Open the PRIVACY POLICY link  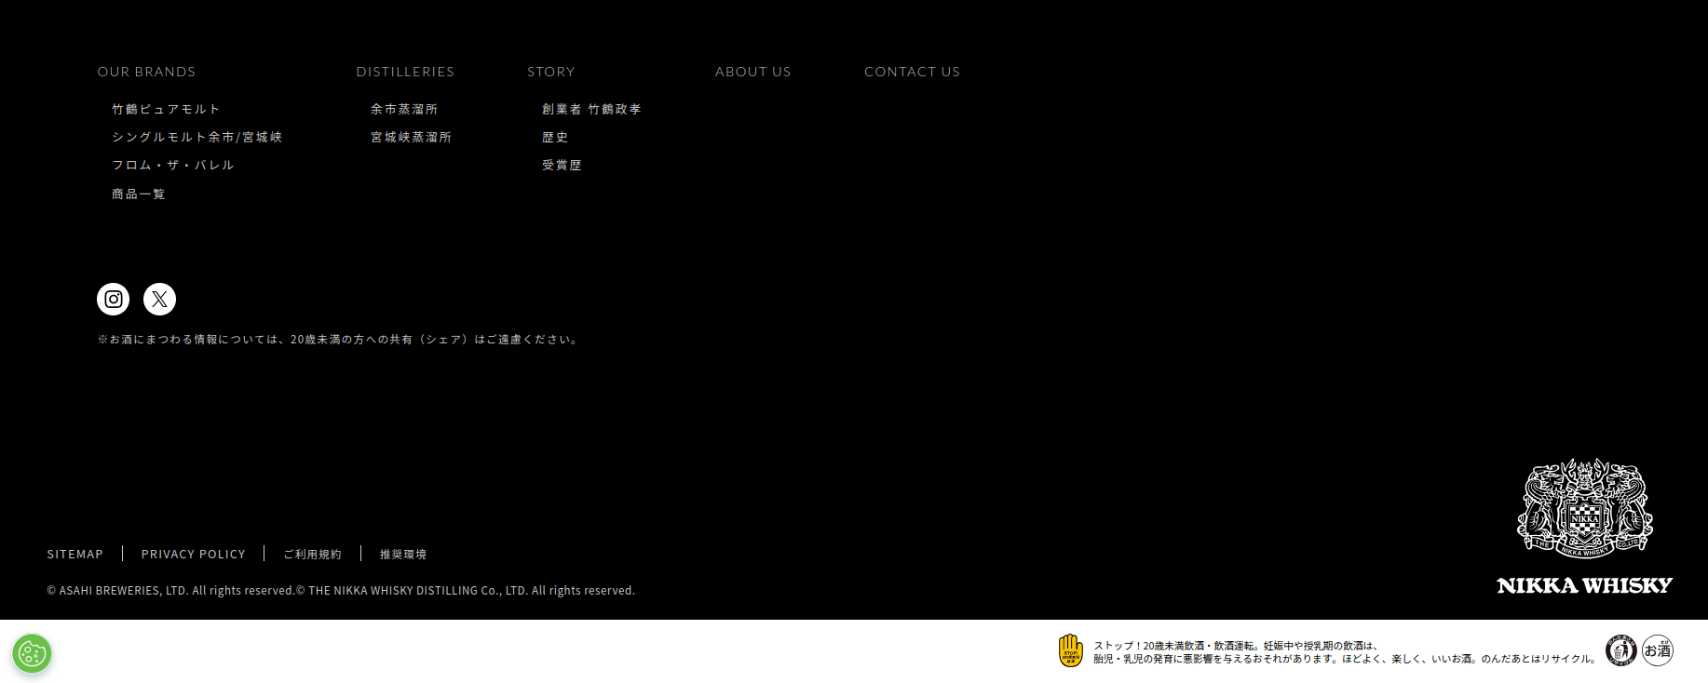(193, 554)
